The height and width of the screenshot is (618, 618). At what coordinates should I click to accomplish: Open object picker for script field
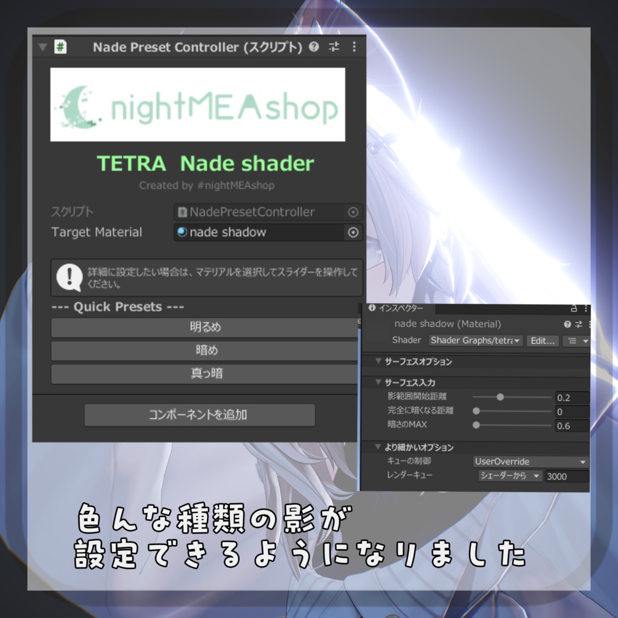pos(353,212)
